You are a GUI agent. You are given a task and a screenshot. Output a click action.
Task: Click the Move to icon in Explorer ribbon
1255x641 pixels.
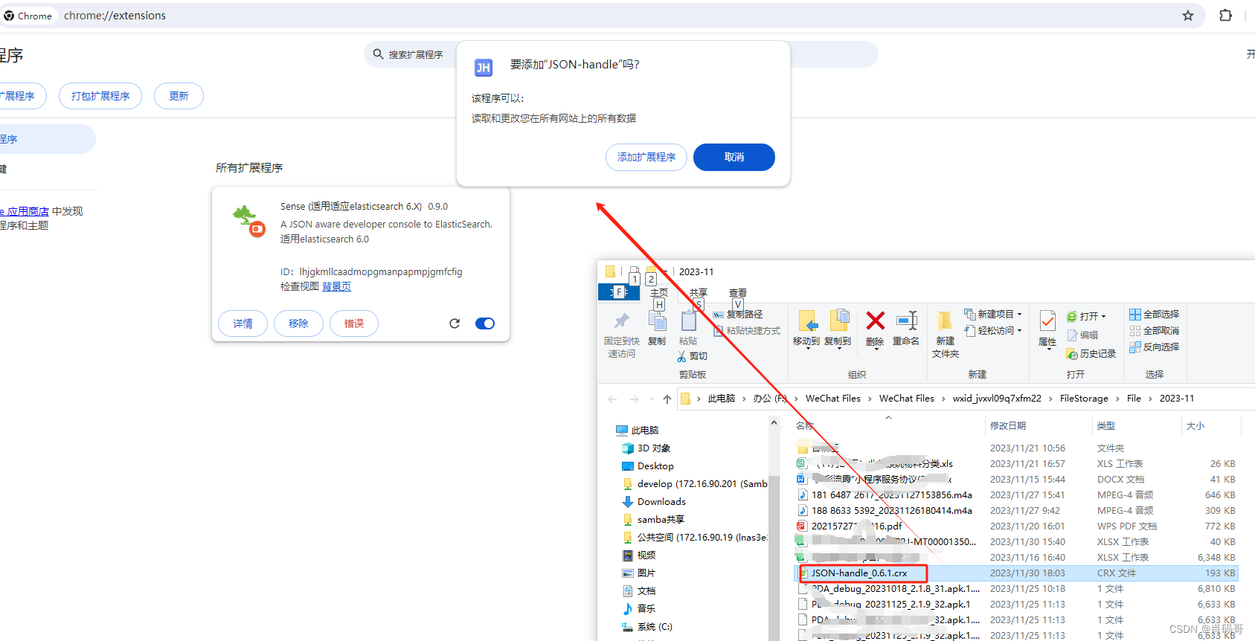(x=806, y=321)
